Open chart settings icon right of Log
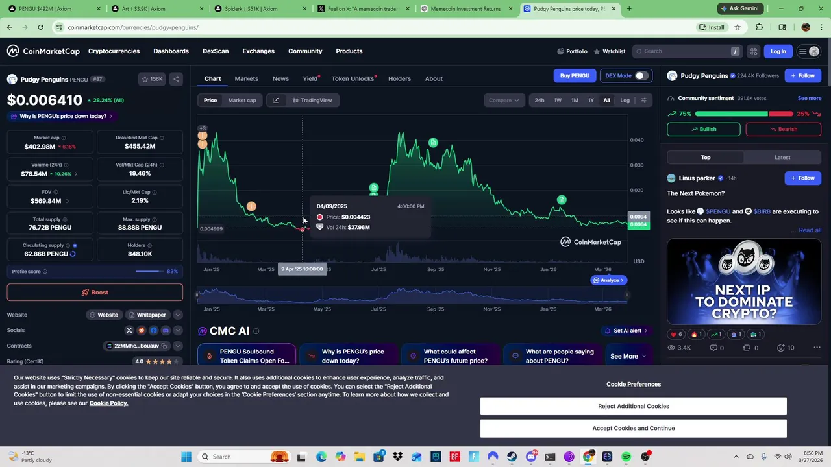This screenshot has height=467, width=831. pyautogui.click(x=643, y=100)
